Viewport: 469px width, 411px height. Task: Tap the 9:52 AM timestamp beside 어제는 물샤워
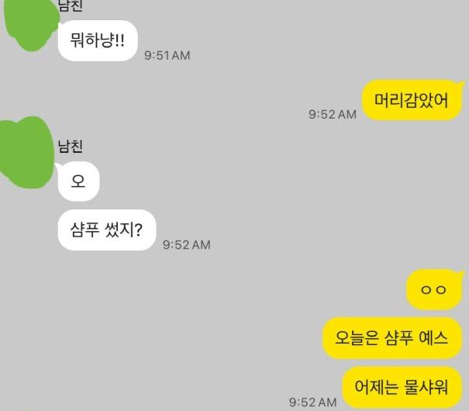[x=312, y=402]
